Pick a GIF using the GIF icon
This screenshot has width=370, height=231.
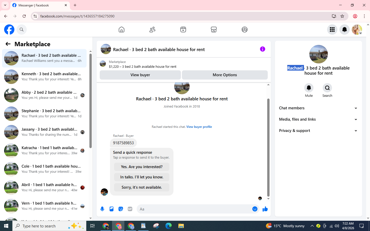(130, 209)
